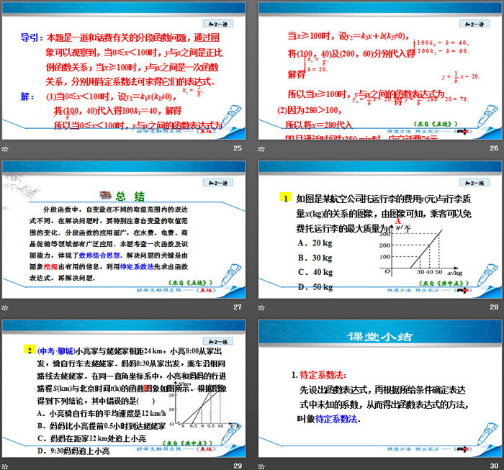Click option C about catching up at 12 km

[x=91, y=438]
